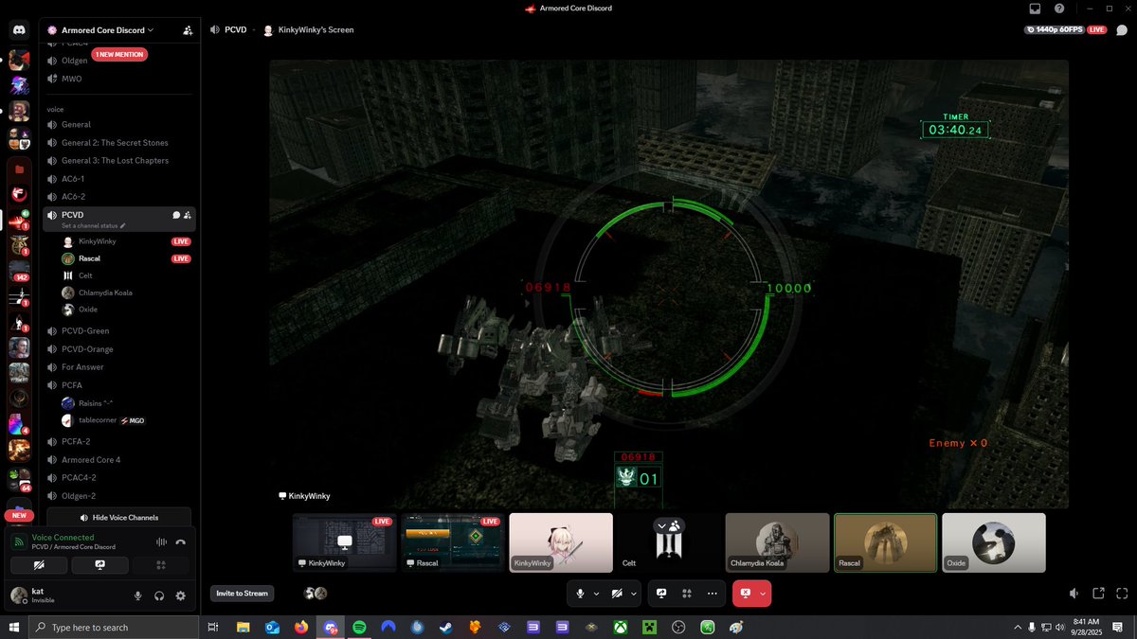Open server with 142 notification badge
The height and width of the screenshot is (639, 1137).
click(x=19, y=273)
